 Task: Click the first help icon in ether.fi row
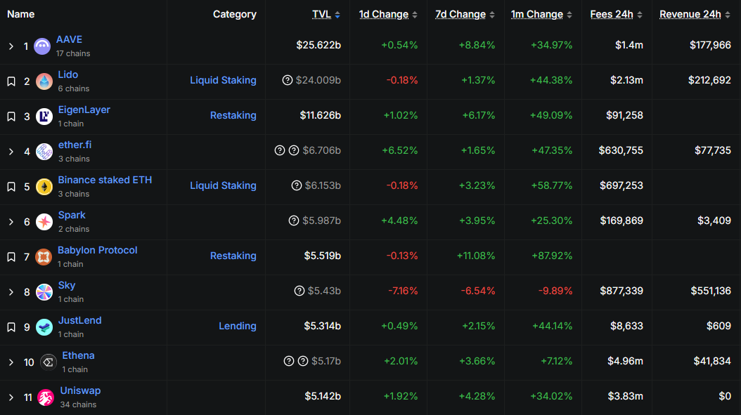[280, 150]
